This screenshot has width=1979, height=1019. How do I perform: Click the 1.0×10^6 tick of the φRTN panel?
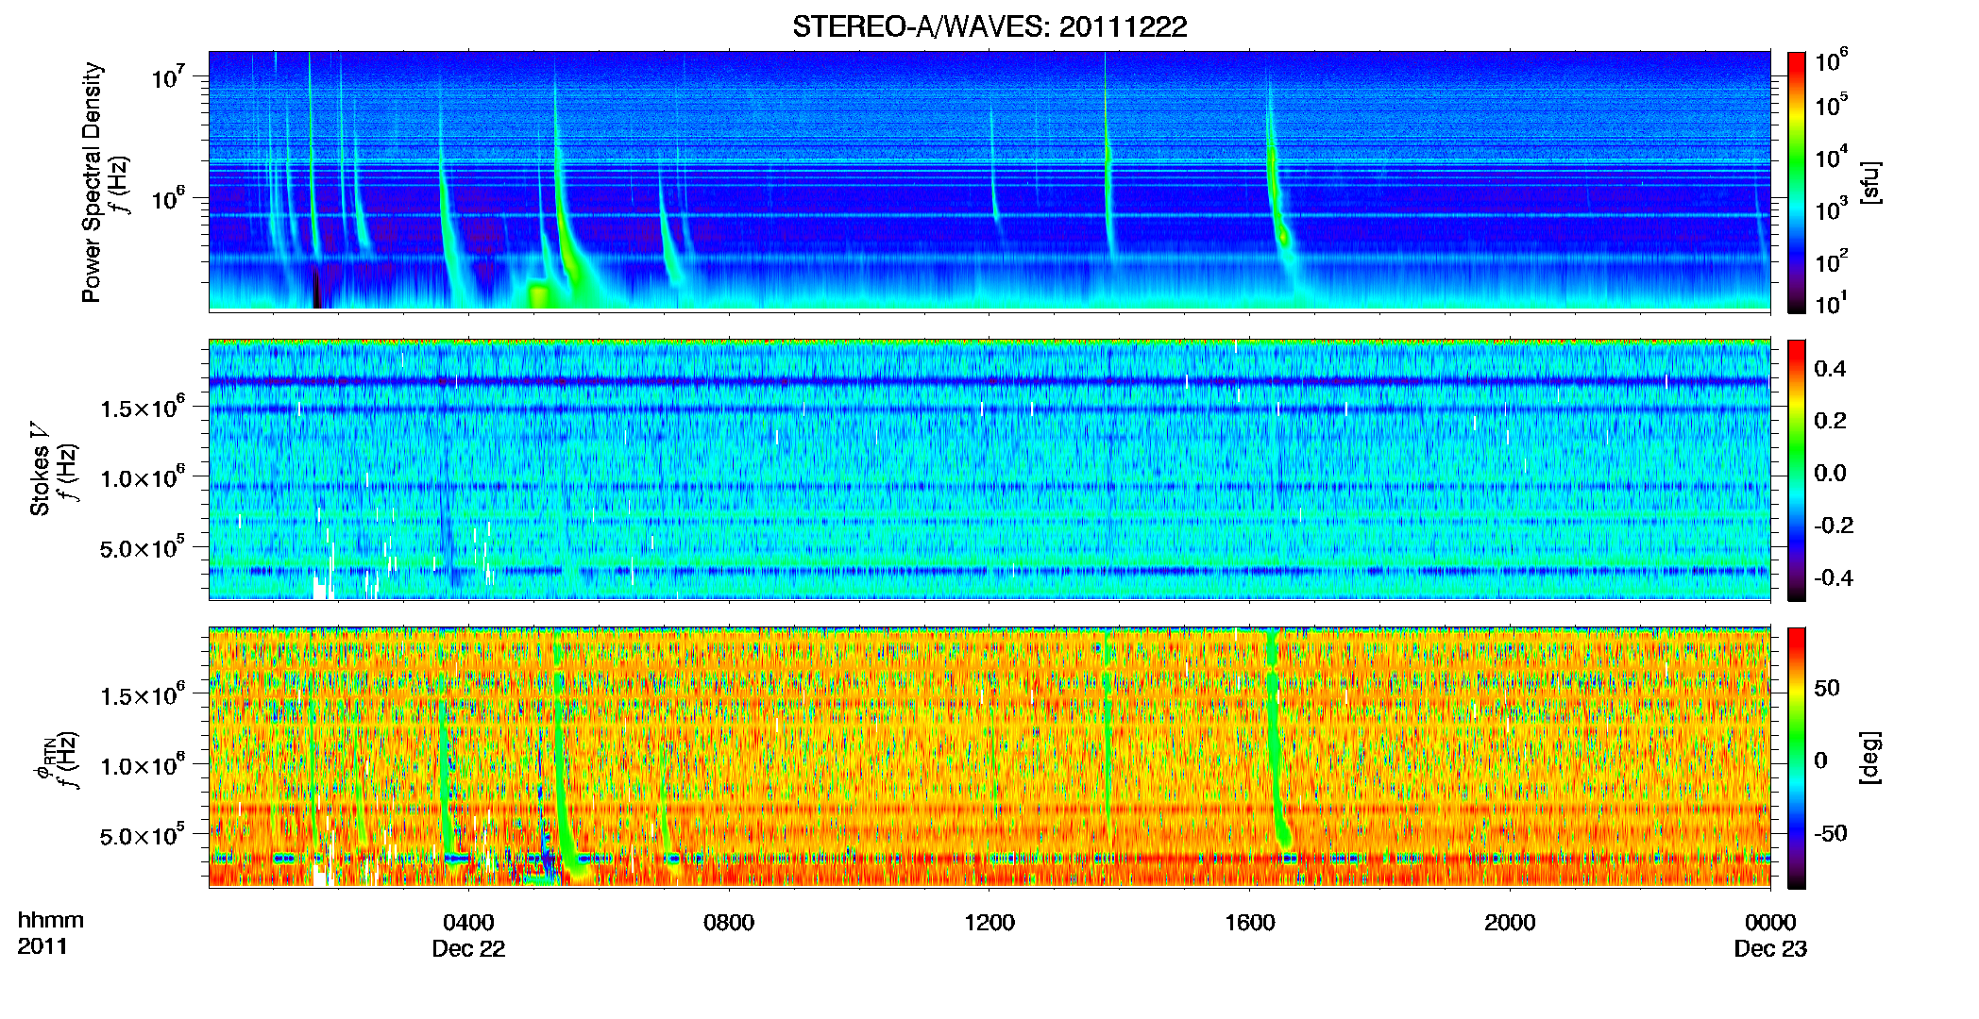(143, 765)
